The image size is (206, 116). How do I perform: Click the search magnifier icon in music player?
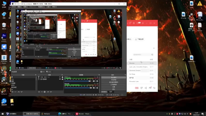[x=152, y=55]
